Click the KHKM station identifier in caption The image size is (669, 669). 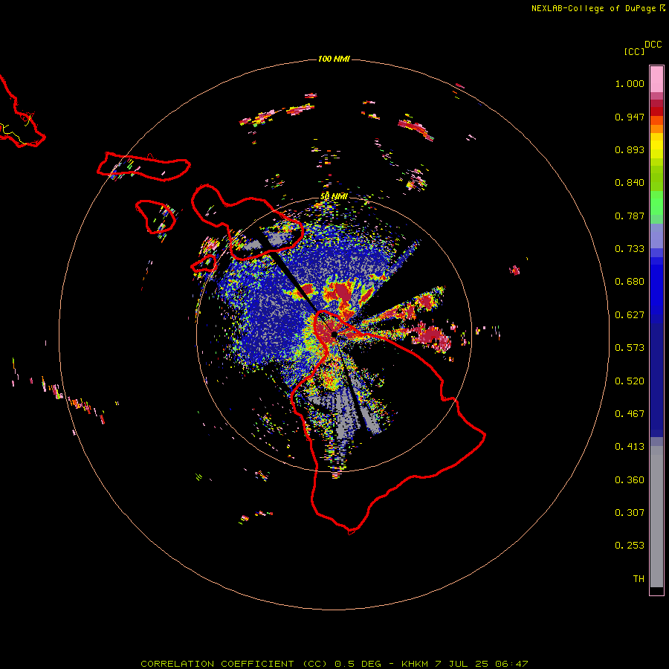(414, 664)
